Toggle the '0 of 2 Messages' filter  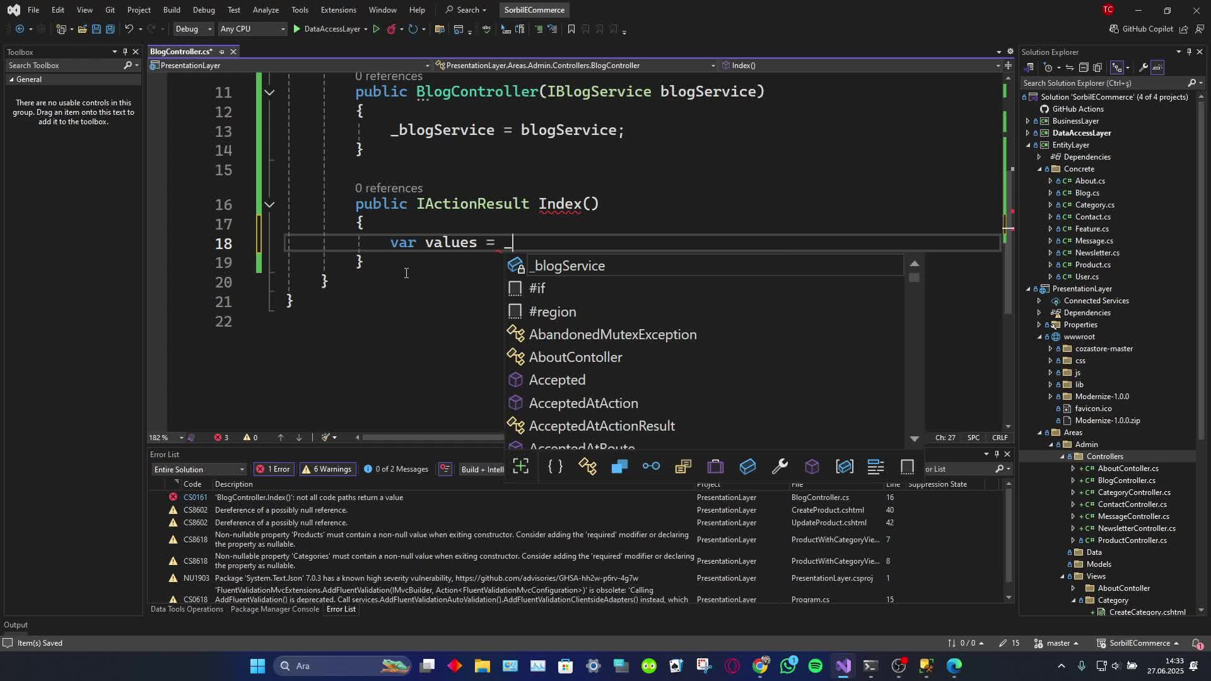pos(396,469)
